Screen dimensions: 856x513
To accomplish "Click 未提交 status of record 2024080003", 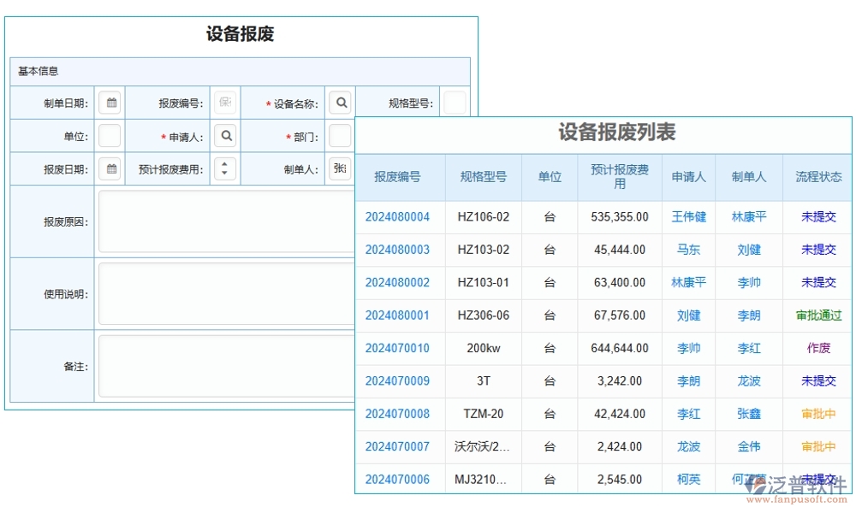I will click(818, 250).
